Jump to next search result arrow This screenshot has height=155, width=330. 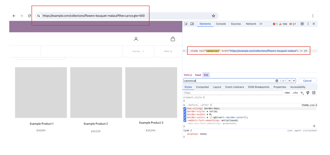(x=294, y=81)
